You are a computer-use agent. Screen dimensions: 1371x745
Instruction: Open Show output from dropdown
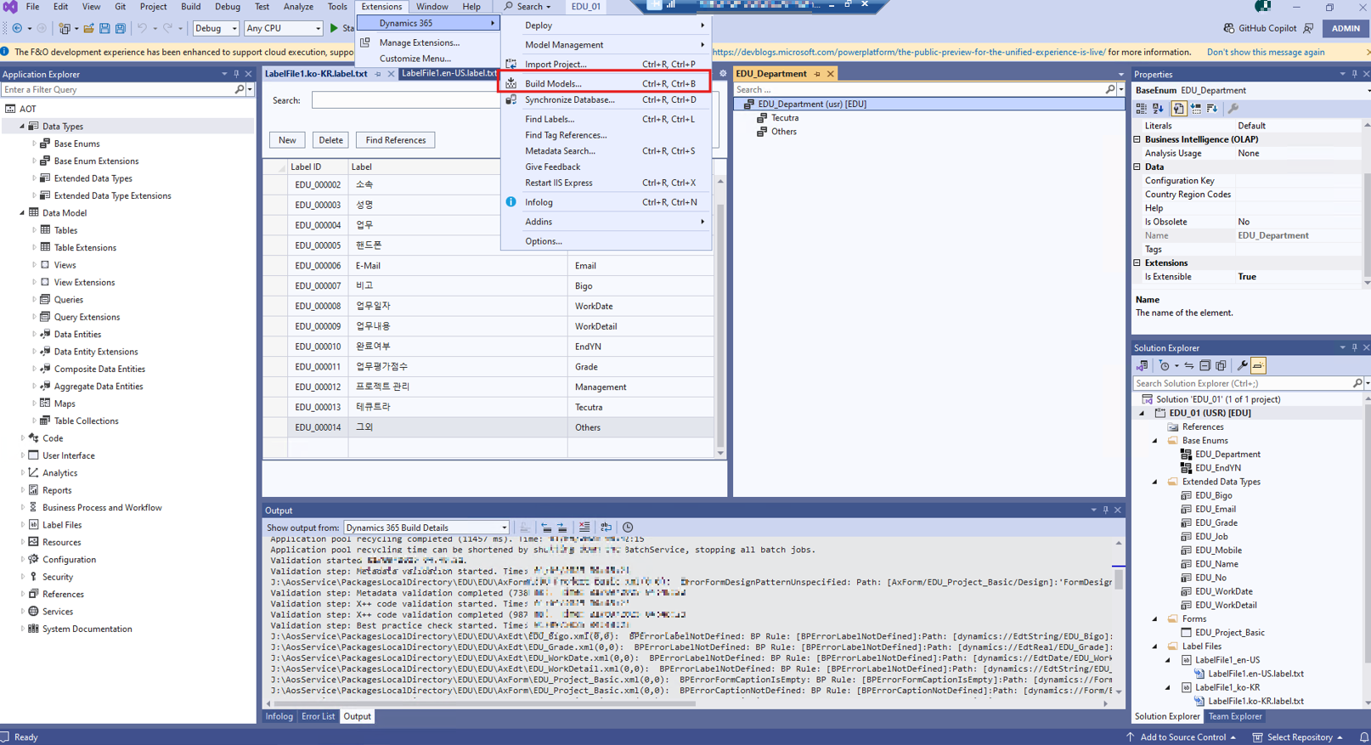[426, 528]
